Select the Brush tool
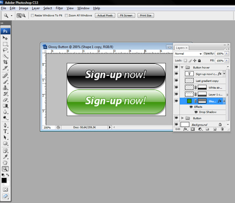Image resolution: width=235 pixels, height=203 pixels. tap(5, 82)
